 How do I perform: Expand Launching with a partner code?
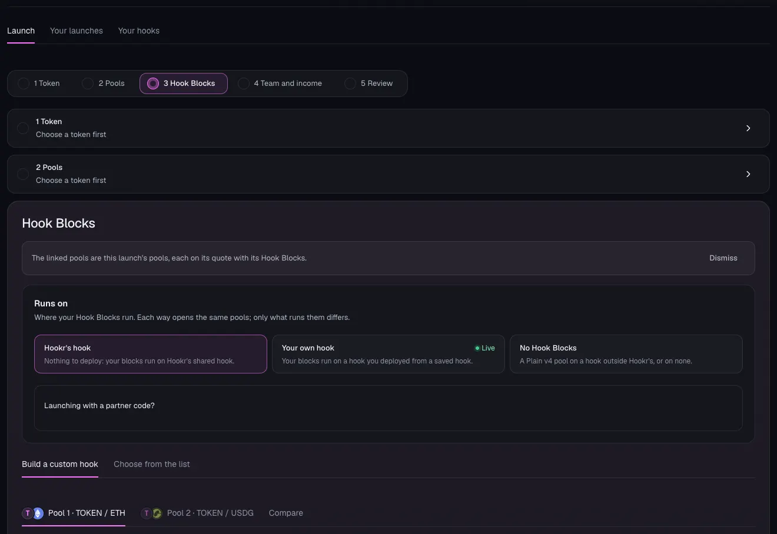[x=388, y=408]
